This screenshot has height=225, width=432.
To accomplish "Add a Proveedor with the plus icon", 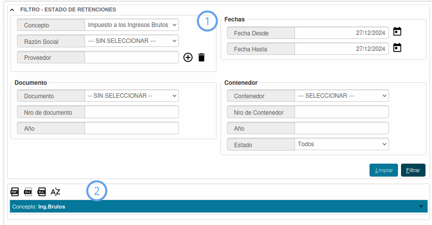I will [x=188, y=57].
